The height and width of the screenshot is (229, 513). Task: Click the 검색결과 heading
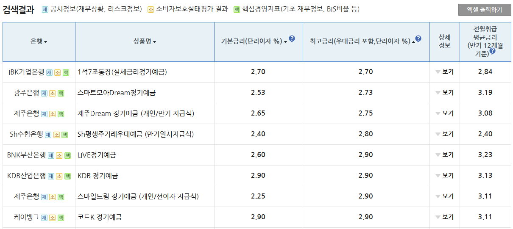[x=18, y=10]
